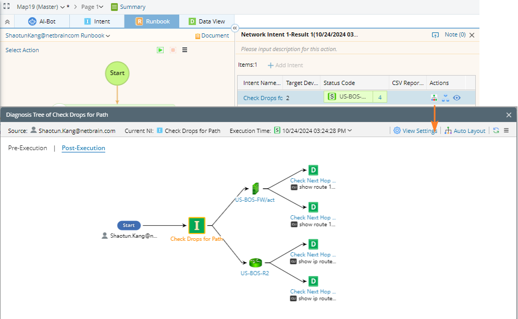Click the green S status icon by Execution Time
The height and width of the screenshot is (319, 518).
(277, 130)
